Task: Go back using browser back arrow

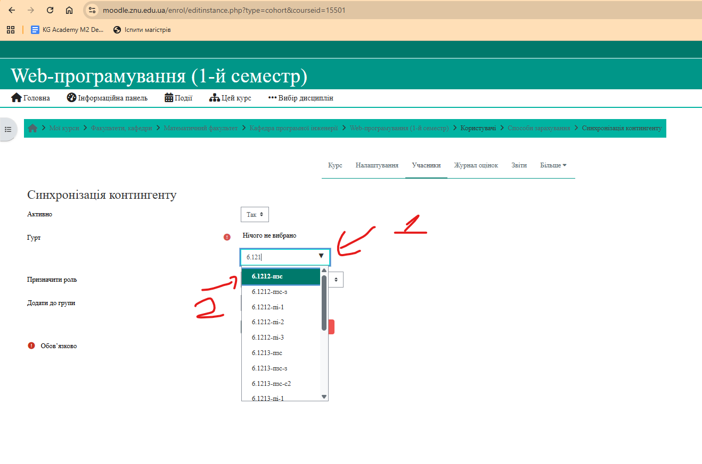Action: tap(12, 10)
